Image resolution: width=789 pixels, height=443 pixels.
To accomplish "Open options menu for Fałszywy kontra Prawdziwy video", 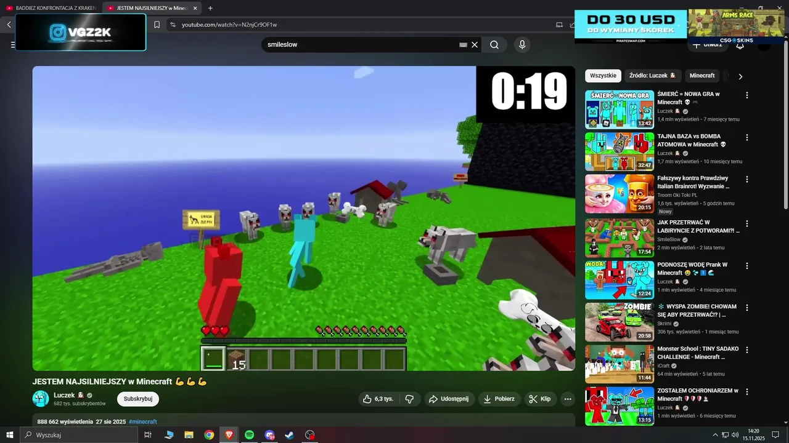I will tap(747, 179).
